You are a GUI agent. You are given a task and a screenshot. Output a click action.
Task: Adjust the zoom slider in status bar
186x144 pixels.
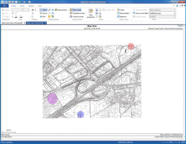[171, 142]
